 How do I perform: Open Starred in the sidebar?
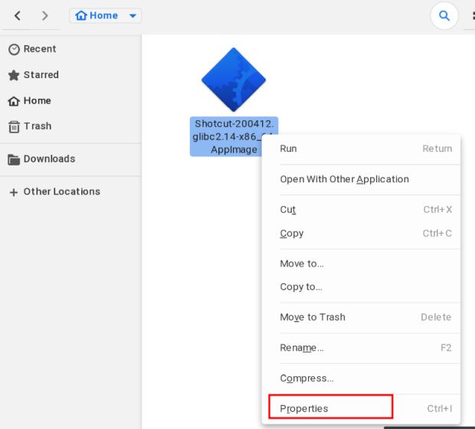tap(70, 75)
